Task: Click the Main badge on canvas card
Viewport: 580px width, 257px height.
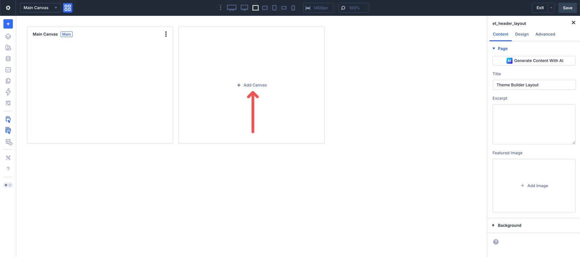Action: click(x=67, y=34)
